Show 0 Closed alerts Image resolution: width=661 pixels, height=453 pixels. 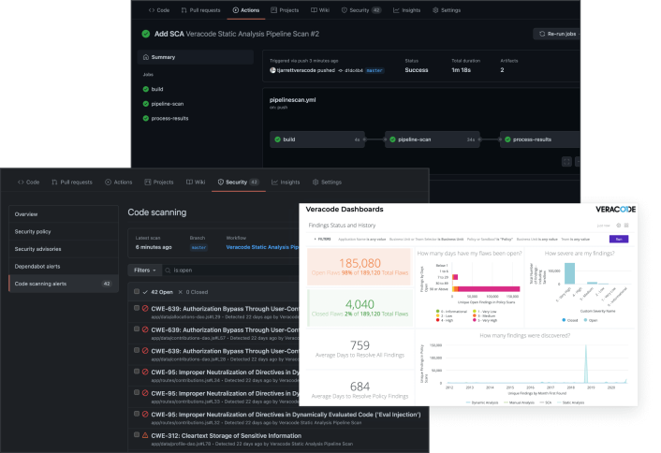(x=193, y=292)
